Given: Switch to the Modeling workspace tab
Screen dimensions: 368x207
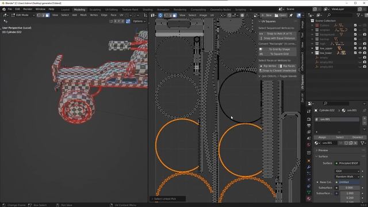Looking at the screenshot, I should [79, 10].
